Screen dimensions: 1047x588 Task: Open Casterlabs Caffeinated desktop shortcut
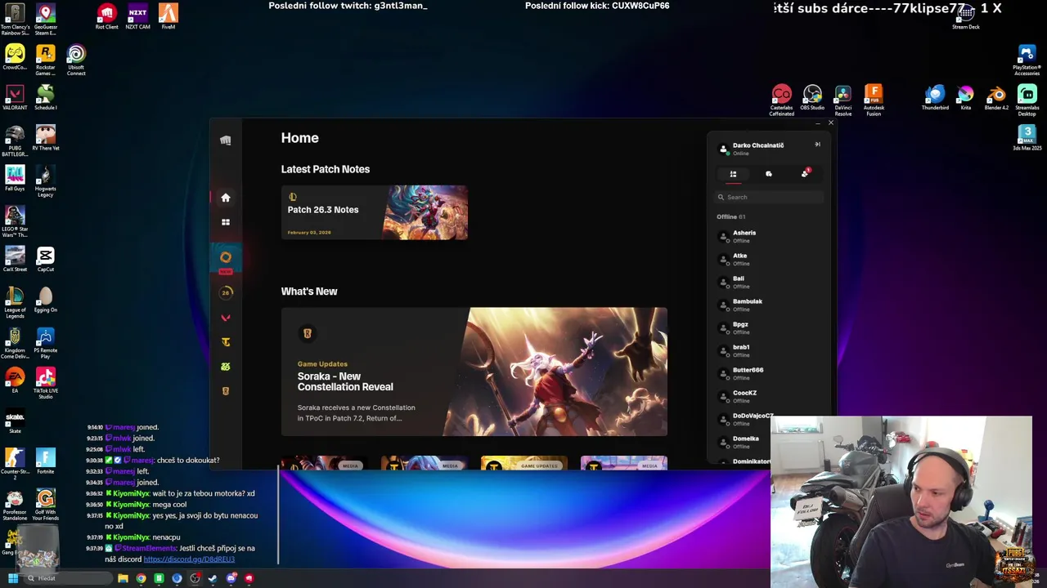781,100
